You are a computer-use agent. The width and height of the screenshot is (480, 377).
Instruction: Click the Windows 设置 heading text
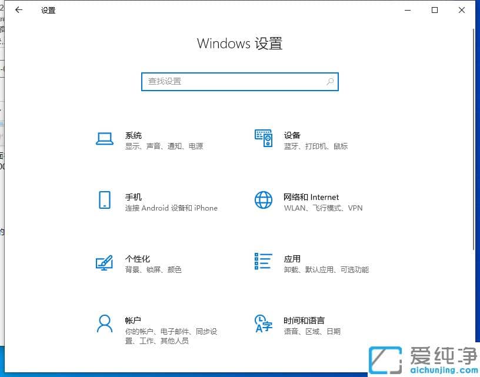[239, 43]
